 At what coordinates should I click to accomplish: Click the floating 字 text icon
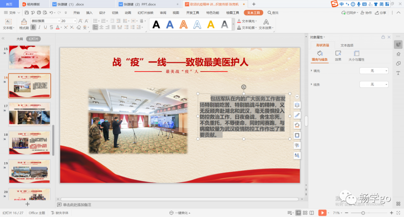click(x=297, y=145)
